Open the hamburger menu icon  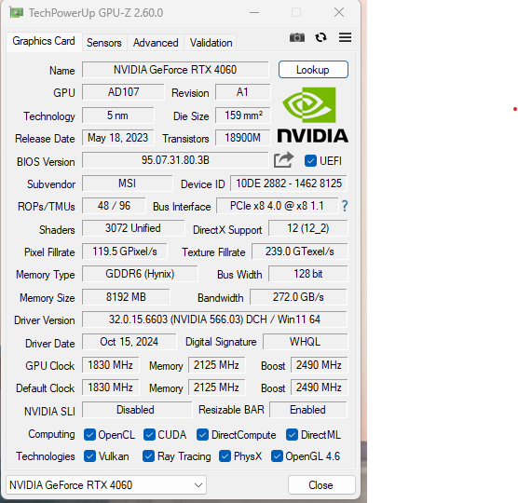(345, 37)
